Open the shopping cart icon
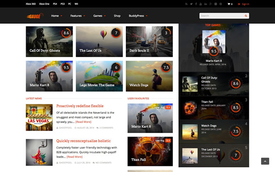275x172 pixels. click(x=229, y=4)
